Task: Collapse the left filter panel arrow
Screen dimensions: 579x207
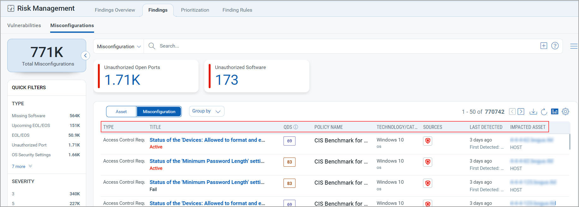Action: 85,55
